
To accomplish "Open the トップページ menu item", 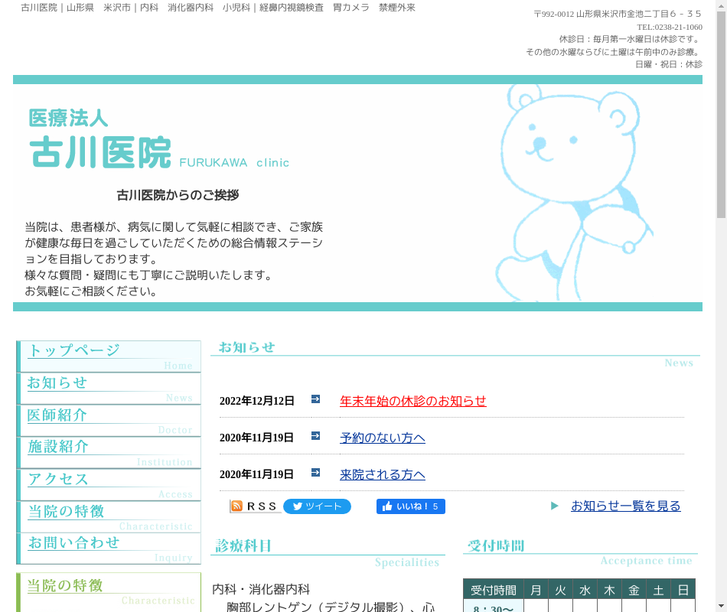I will tap(109, 356).
